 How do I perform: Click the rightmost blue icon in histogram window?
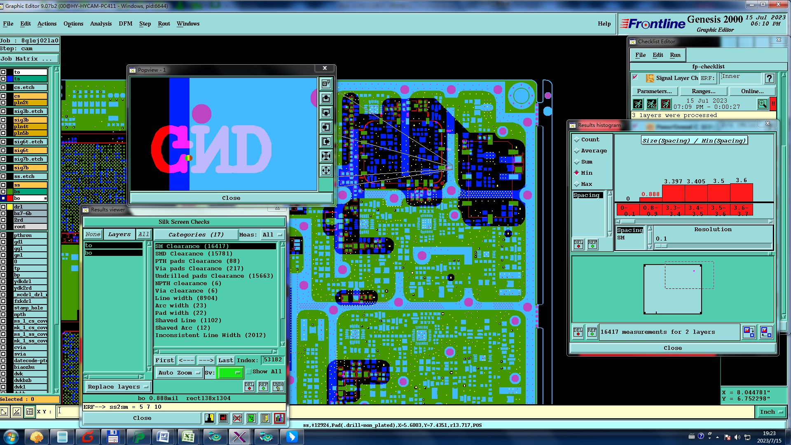coord(766,332)
